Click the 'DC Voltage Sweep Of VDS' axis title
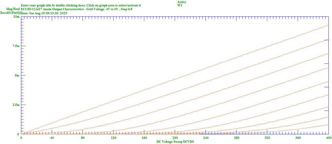The width and height of the screenshot is (332, 144). click(x=175, y=142)
